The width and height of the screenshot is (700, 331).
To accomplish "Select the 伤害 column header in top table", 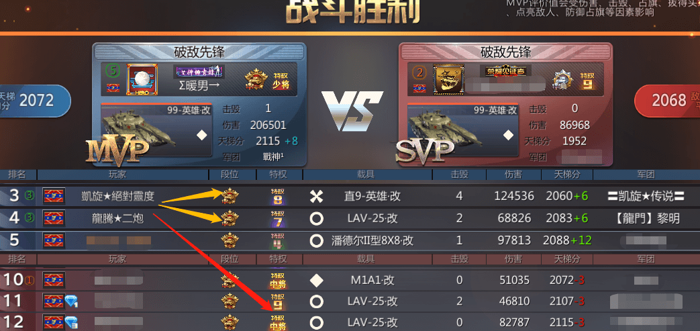I will (x=513, y=175).
